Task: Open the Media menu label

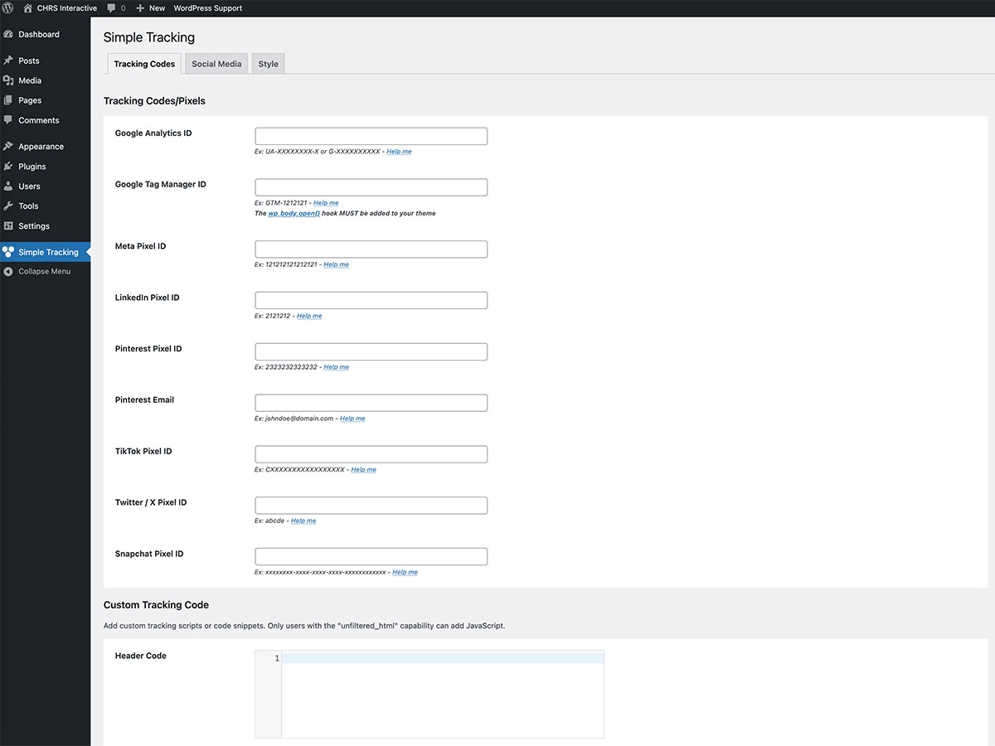Action: point(30,80)
